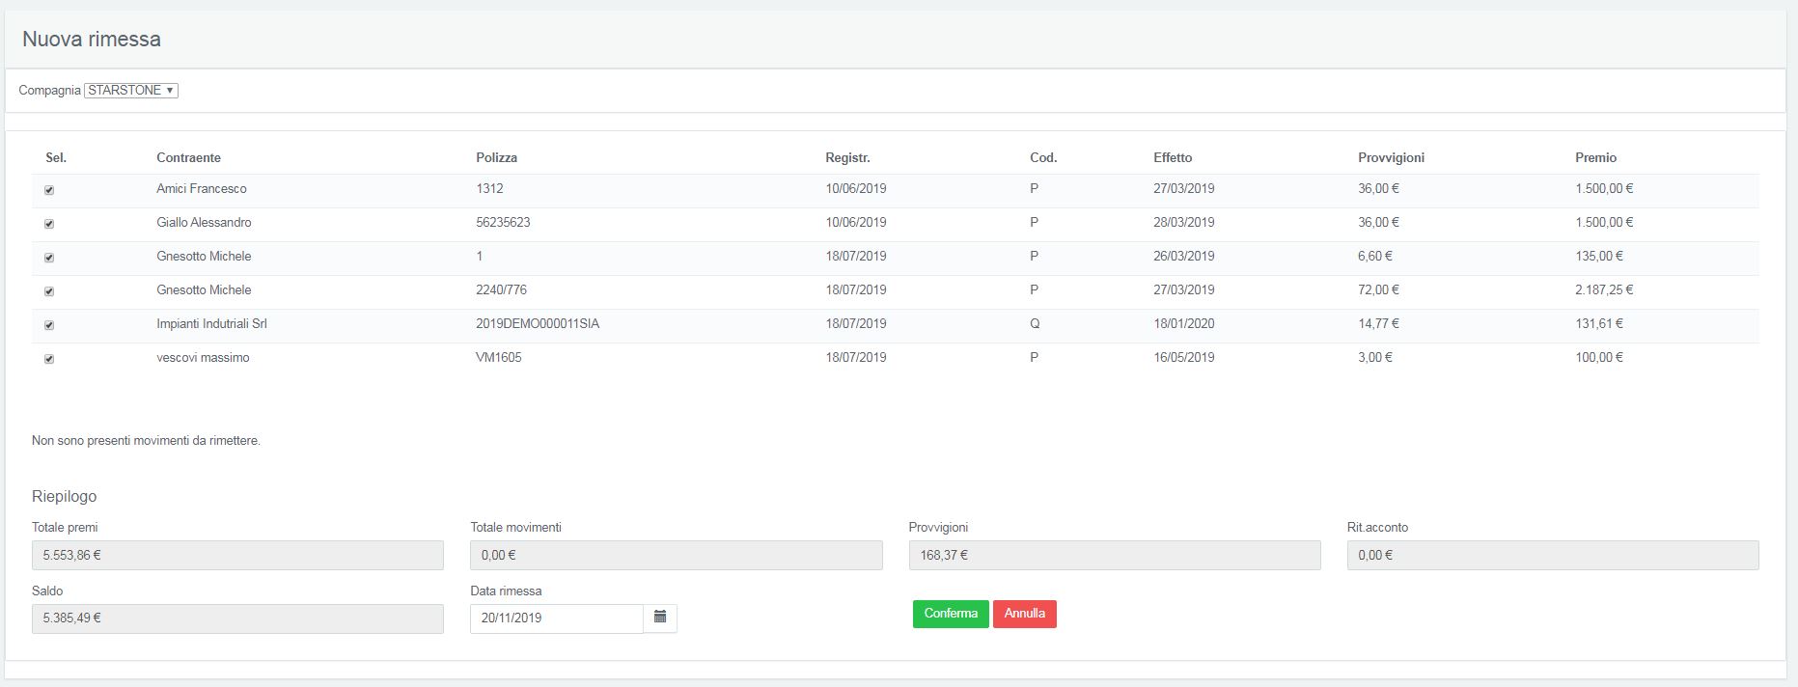Toggle the Giallo Alessandro selection checkbox
Screen dimensions: 1798x687
click(x=49, y=224)
